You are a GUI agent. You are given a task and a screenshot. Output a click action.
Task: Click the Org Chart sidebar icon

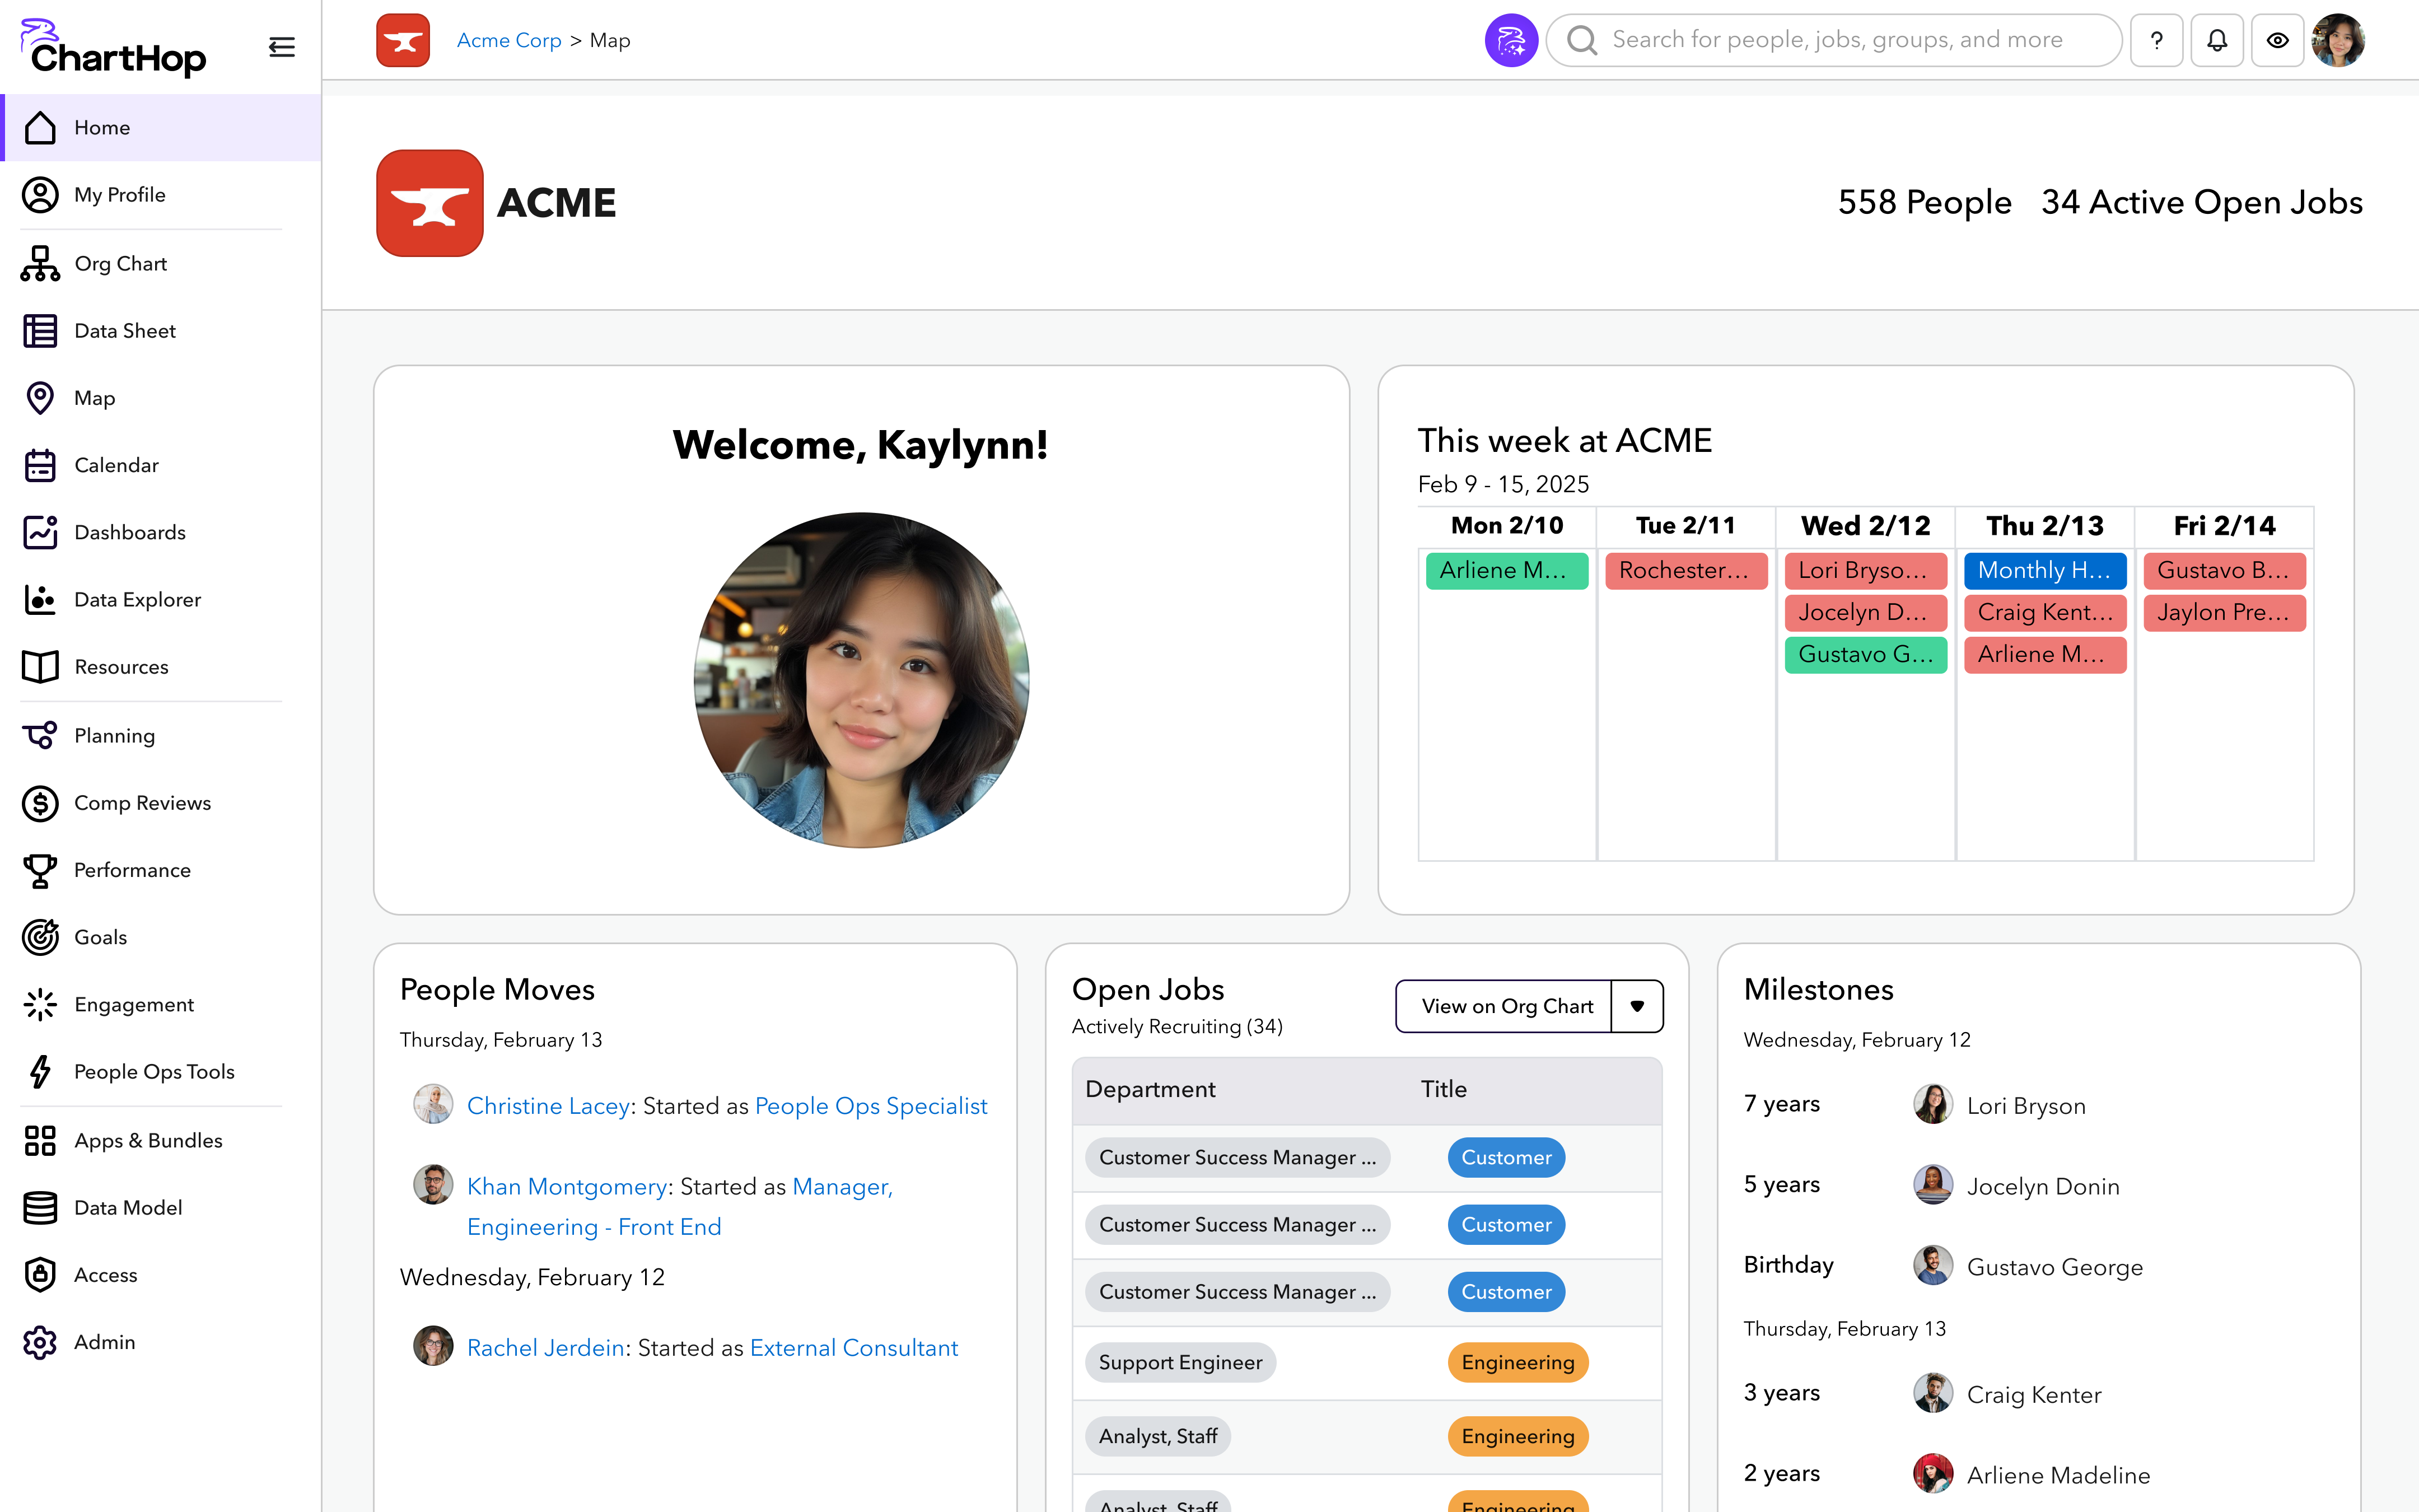tap(40, 264)
